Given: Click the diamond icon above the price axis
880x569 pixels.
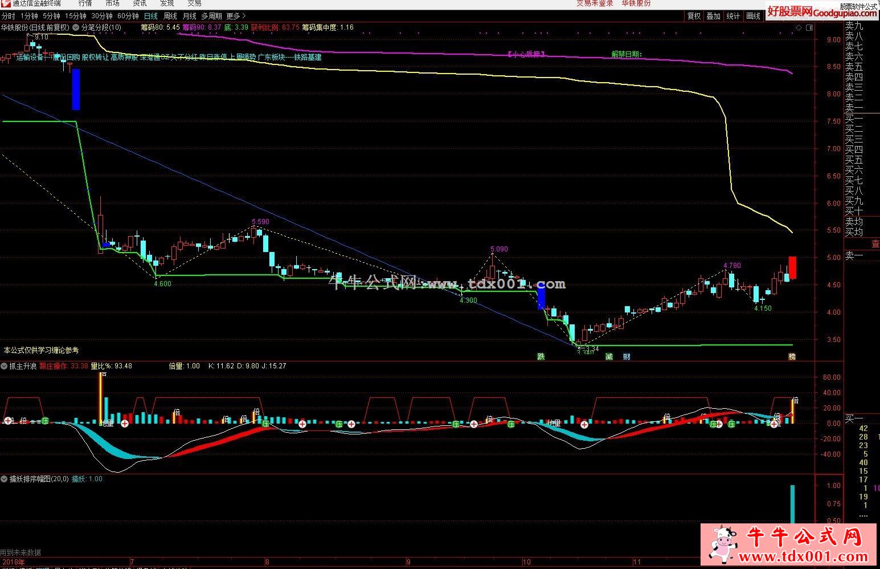Looking at the screenshot, I should (x=799, y=27).
